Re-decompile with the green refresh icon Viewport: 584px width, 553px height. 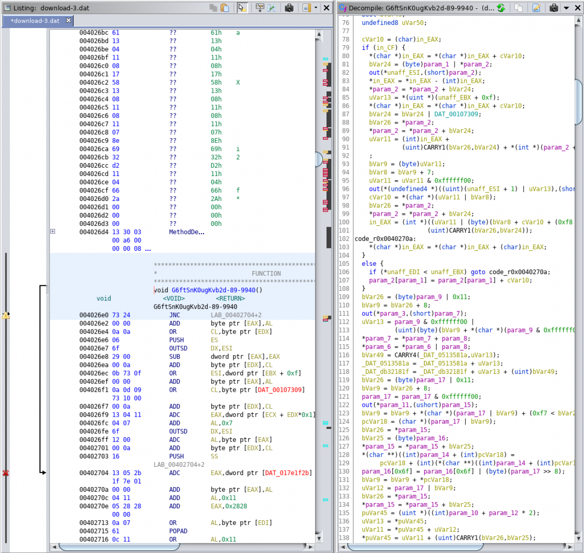(501, 8)
